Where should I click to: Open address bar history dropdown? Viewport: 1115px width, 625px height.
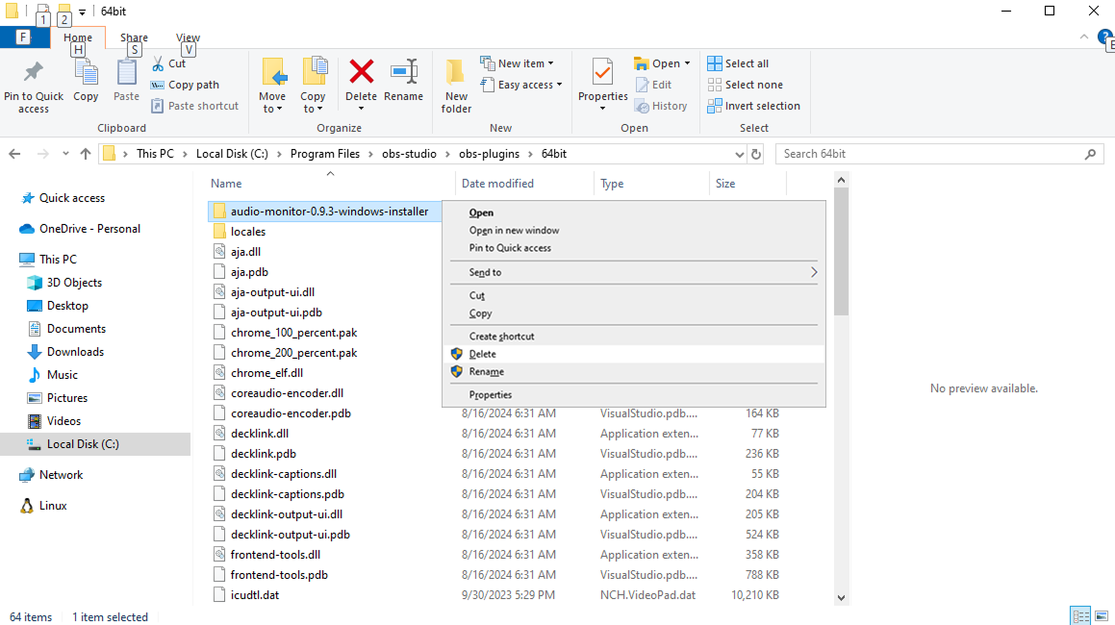pos(740,154)
